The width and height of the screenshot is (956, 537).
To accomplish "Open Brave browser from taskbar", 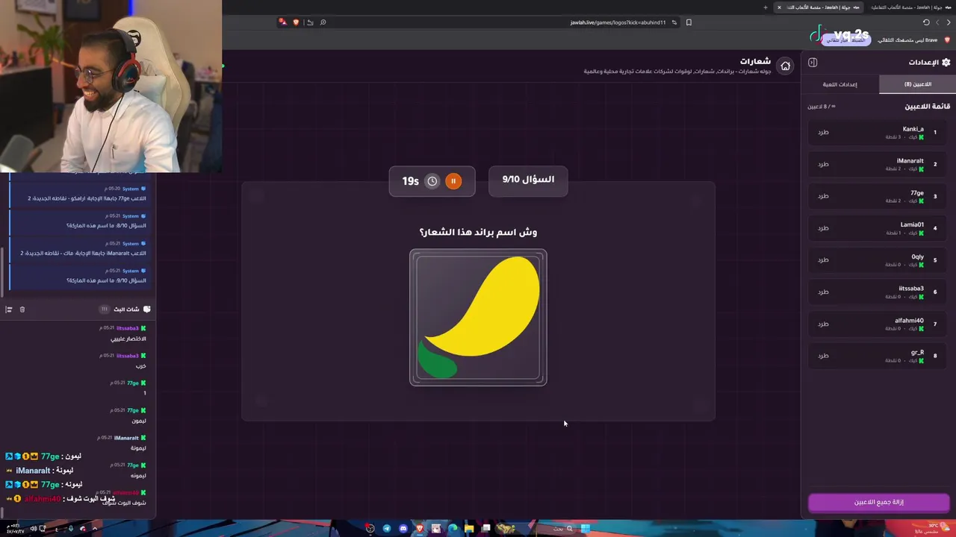I will [x=420, y=529].
